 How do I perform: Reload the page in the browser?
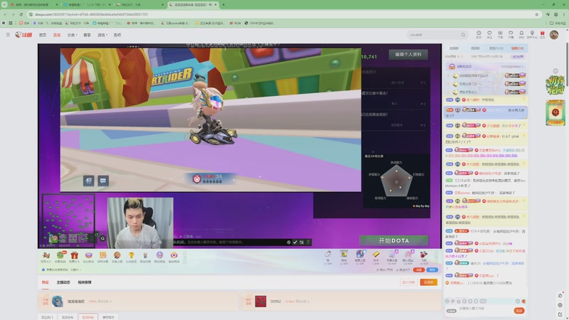click(21, 14)
